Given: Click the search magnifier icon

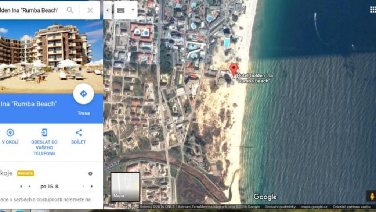Looking at the screenshot, I should [70, 10].
